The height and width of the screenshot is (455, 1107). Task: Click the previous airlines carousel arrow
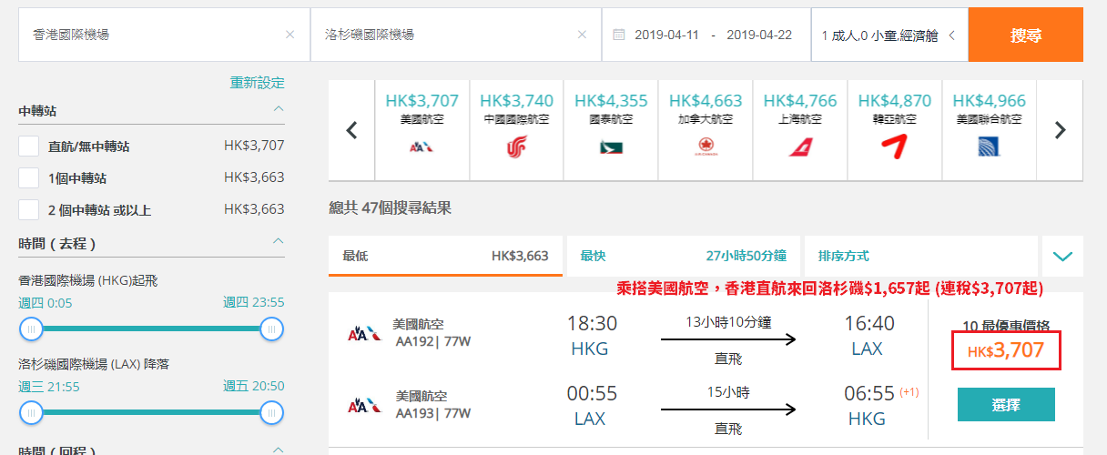pyautogui.click(x=352, y=130)
